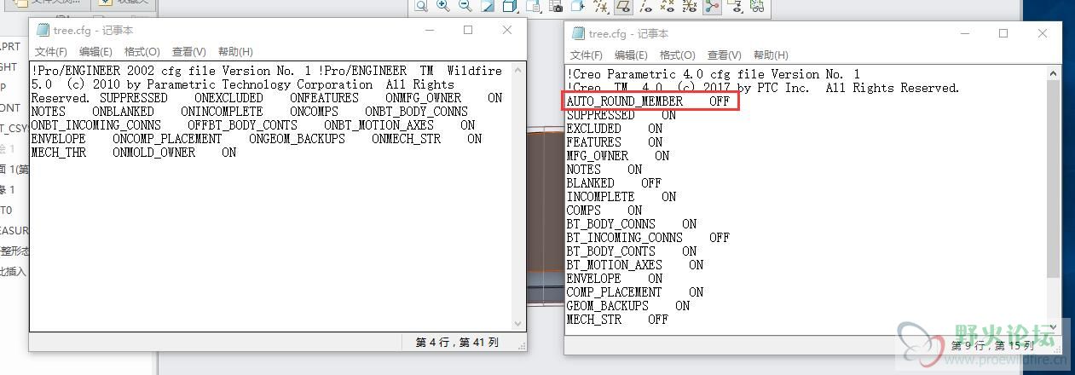Click the COMPS ON line in right window
Screen dimensions: 1075x375
coord(604,211)
